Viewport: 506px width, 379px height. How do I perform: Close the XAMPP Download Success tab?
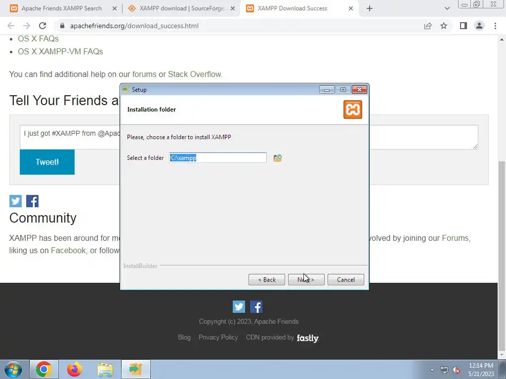pos(351,8)
